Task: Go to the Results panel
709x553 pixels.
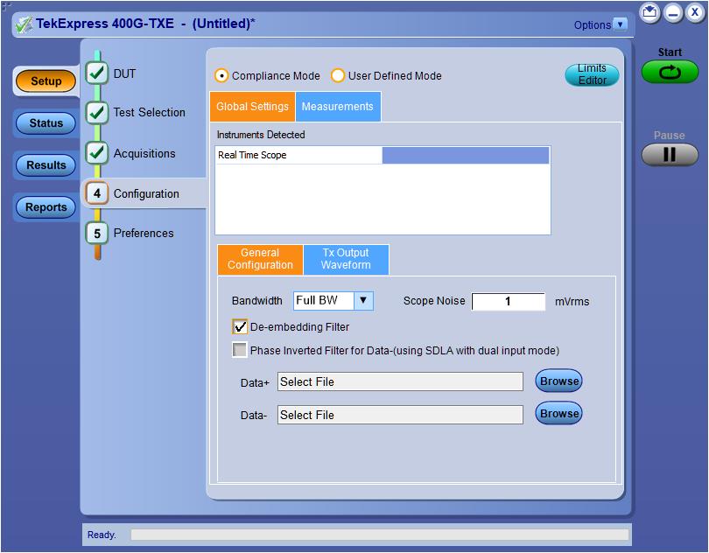Action: pyautogui.click(x=46, y=165)
